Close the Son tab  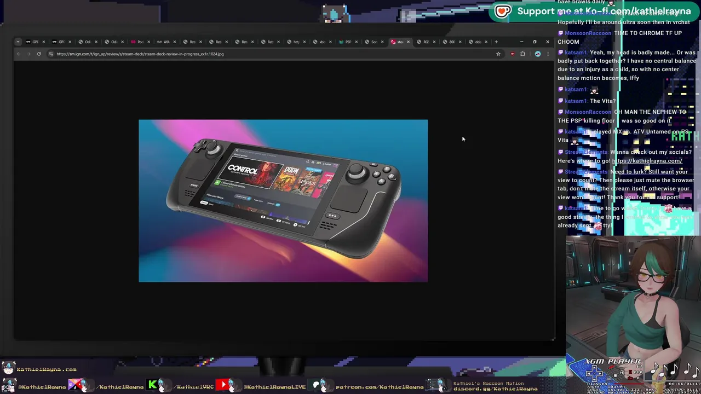[x=382, y=42]
